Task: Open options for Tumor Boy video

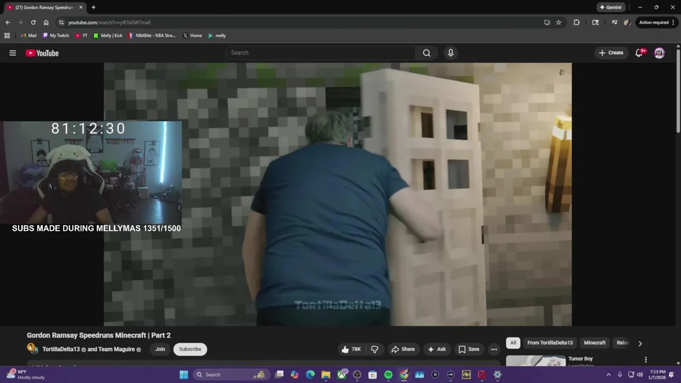Action: pyautogui.click(x=646, y=360)
